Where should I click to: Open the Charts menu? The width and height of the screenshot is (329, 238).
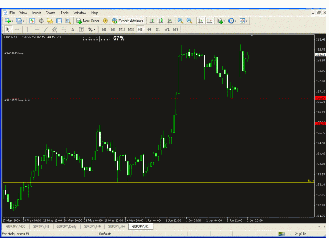pyautogui.click(x=51, y=13)
